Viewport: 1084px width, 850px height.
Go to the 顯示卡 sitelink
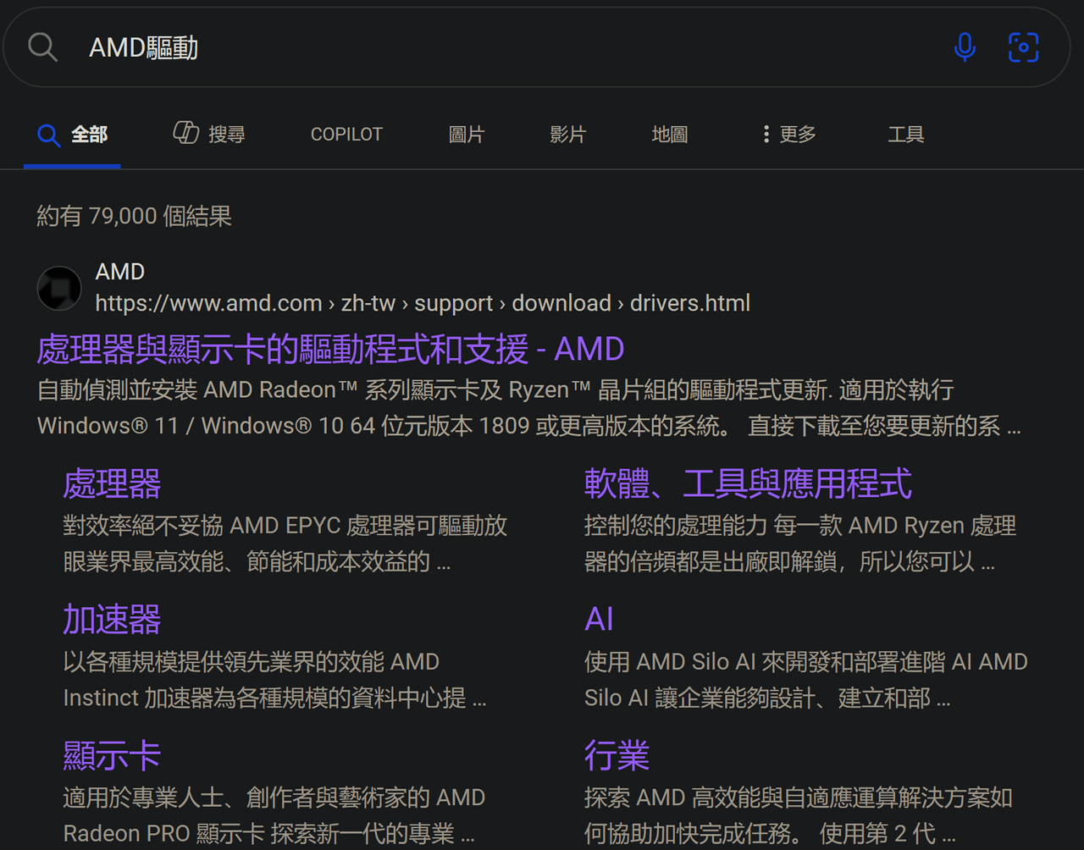(x=112, y=756)
